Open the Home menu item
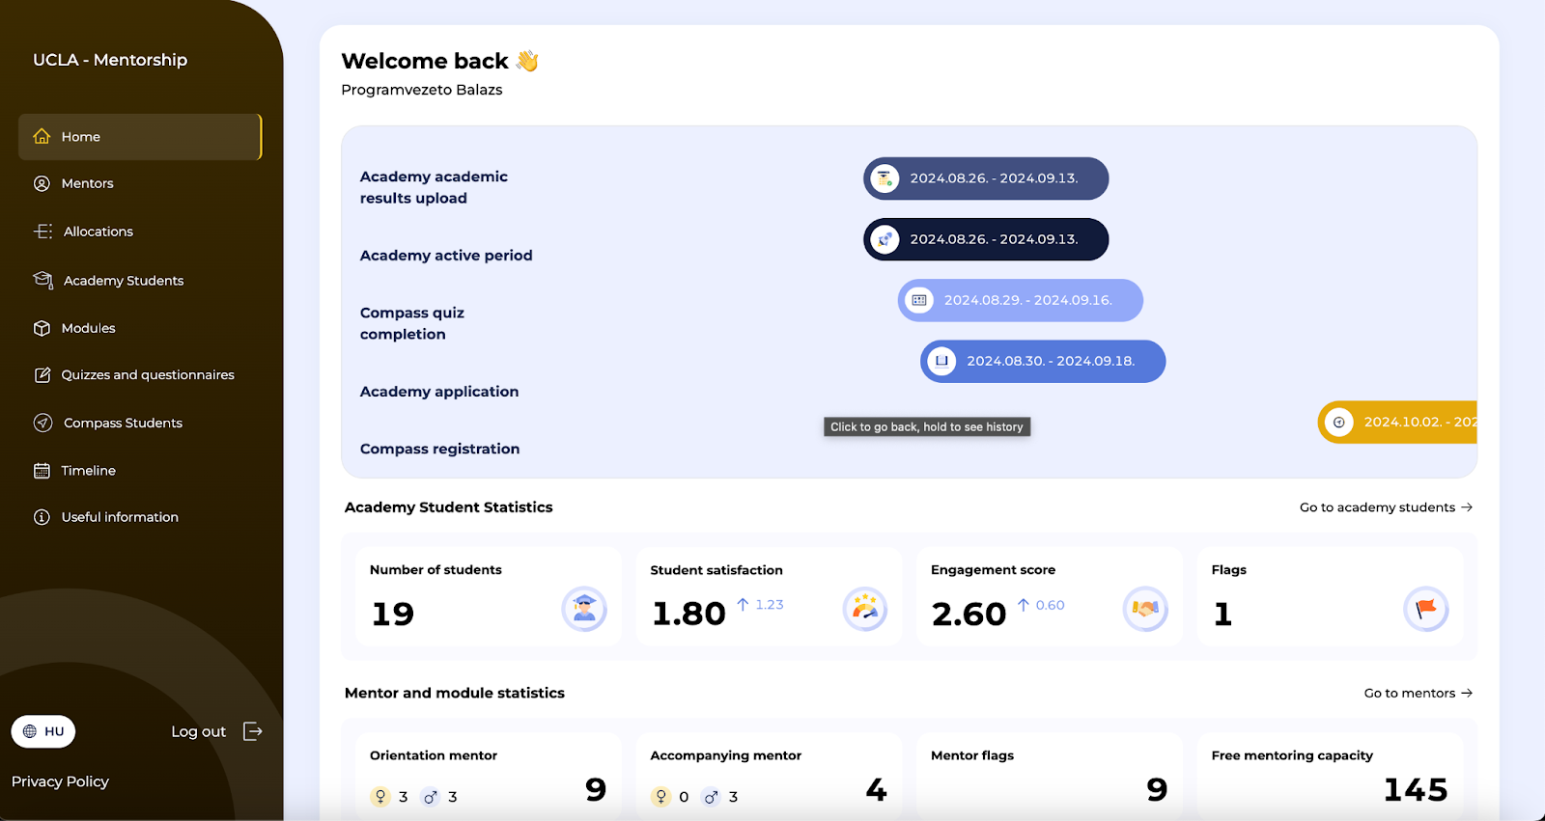The height and width of the screenshot is (821, 1545). point(140,137)
